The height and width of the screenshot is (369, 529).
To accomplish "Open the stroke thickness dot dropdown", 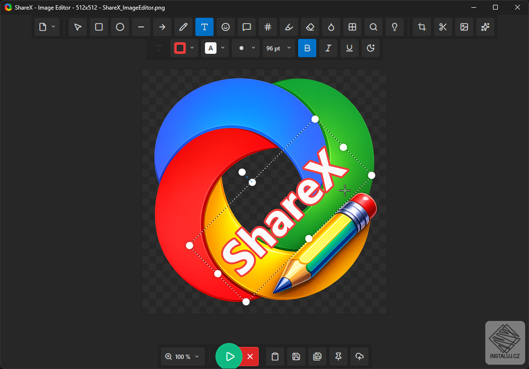I will (x=246, y=48).
